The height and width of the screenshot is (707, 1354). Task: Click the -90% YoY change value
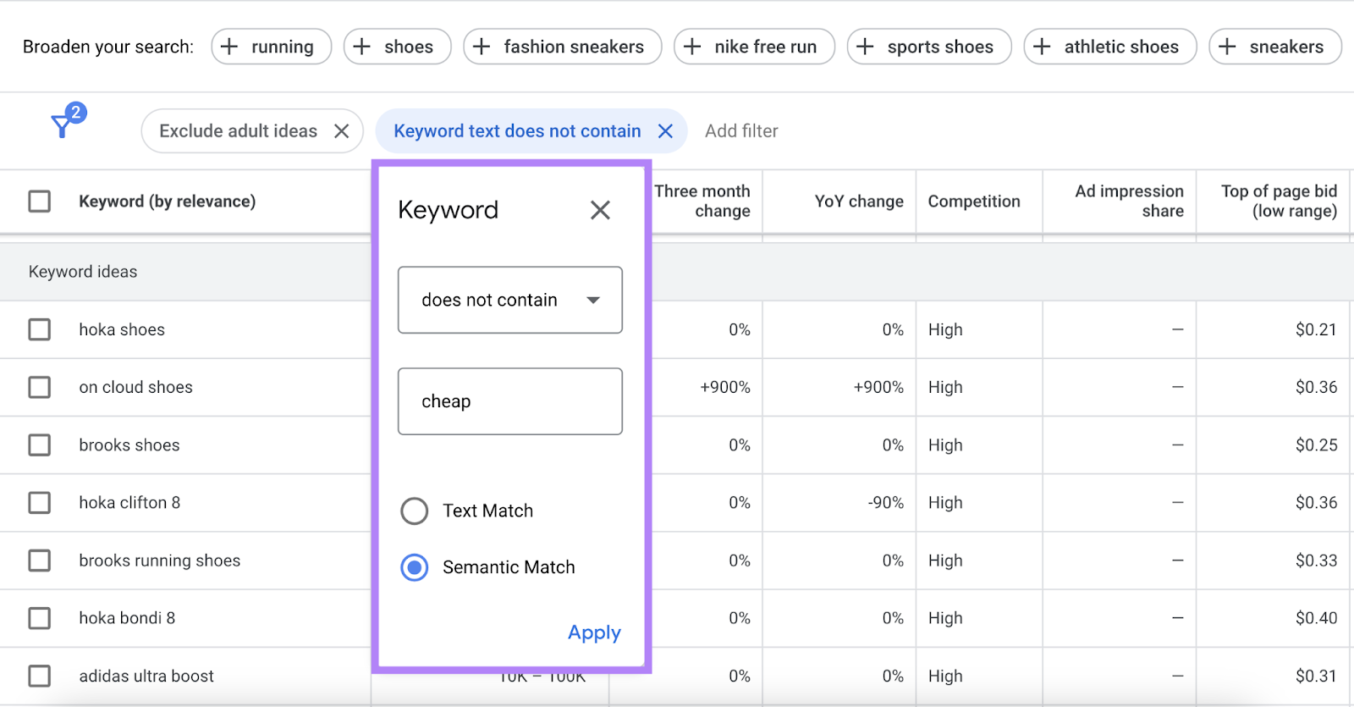(885, 503)
